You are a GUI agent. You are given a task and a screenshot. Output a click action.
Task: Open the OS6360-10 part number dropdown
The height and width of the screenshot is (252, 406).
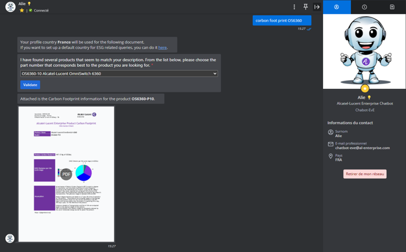pyautogui.click(x=119, y=74)
